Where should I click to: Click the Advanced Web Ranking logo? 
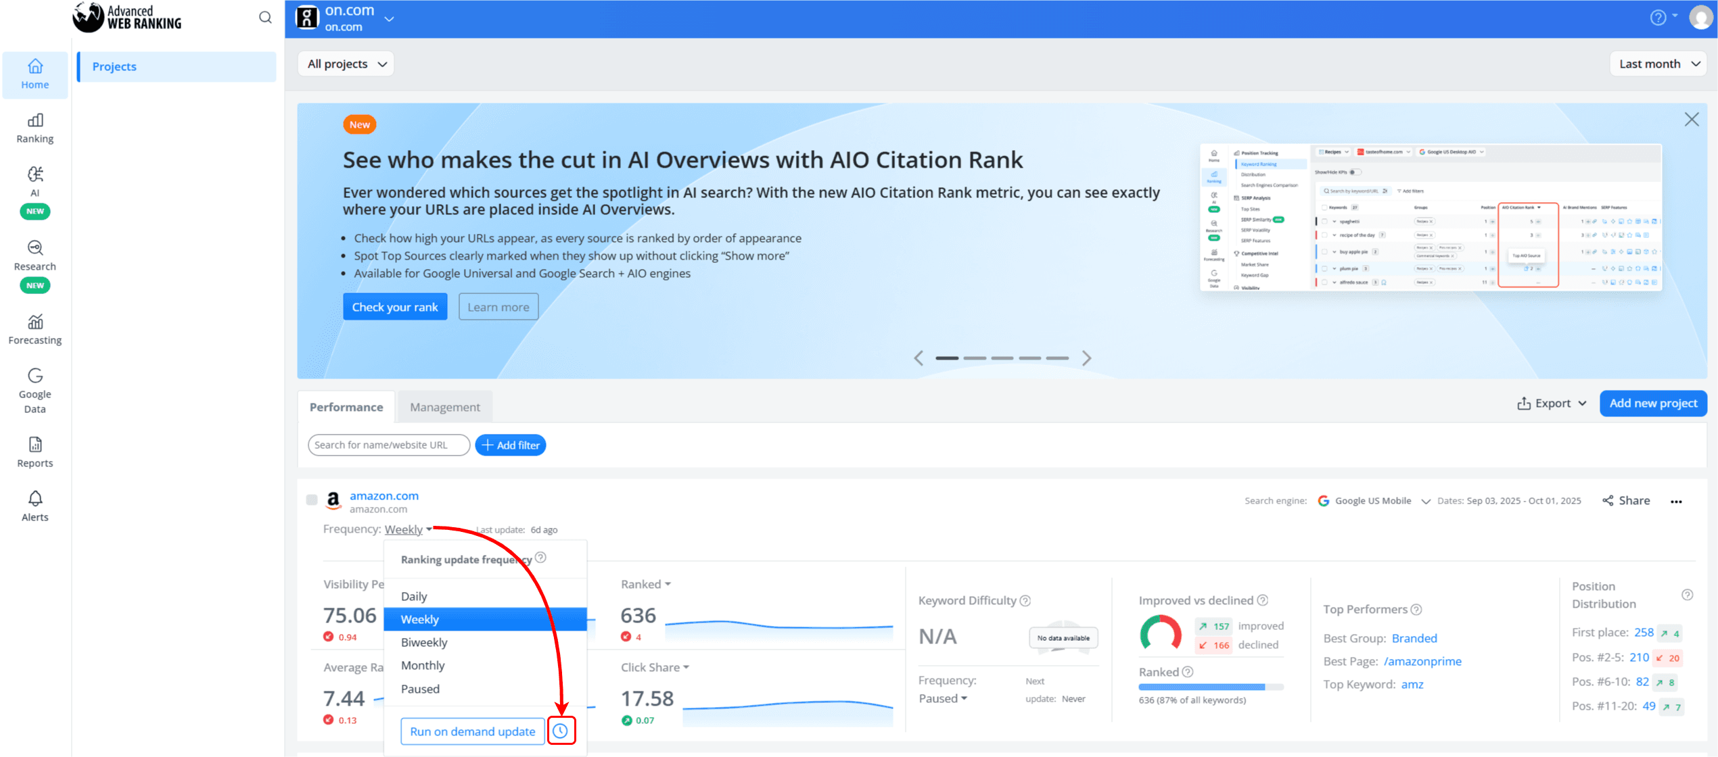[127, 18]
